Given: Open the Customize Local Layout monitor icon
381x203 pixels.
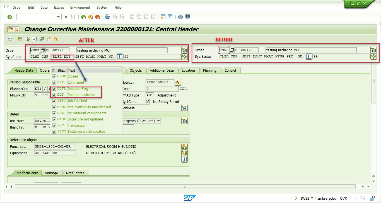Looking at the screenshot, I should 187,17.
